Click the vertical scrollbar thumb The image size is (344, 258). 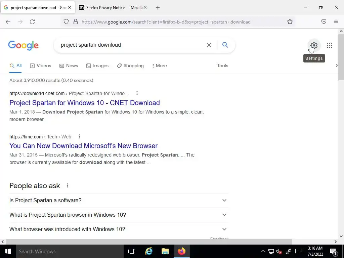tap(341, 57)
